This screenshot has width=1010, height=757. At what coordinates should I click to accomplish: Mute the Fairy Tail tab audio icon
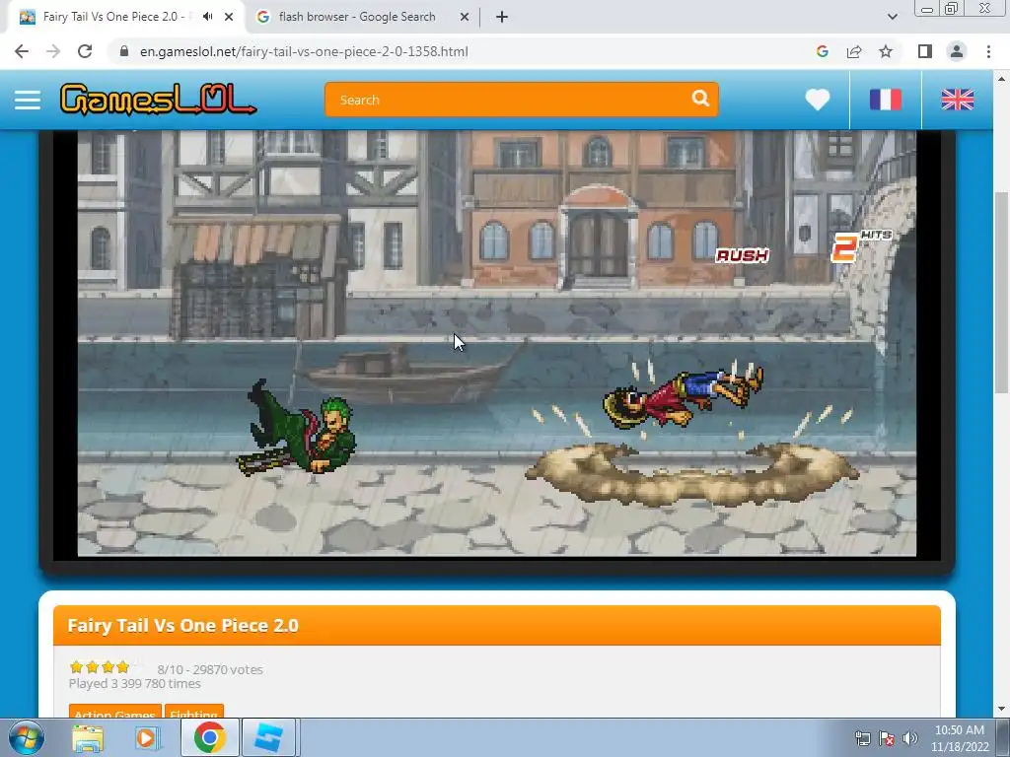point(207,17)
